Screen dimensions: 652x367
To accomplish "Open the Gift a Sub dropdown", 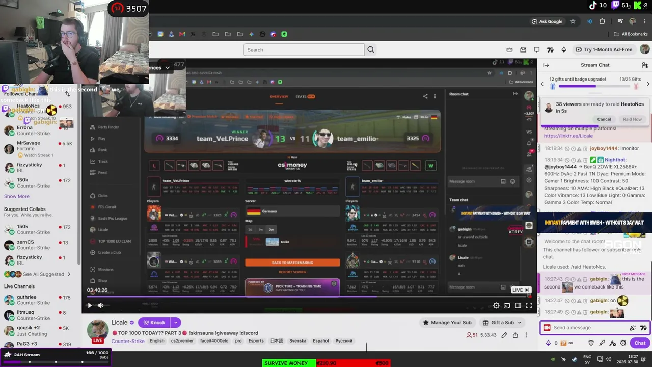I will click(x=502, y=322).
